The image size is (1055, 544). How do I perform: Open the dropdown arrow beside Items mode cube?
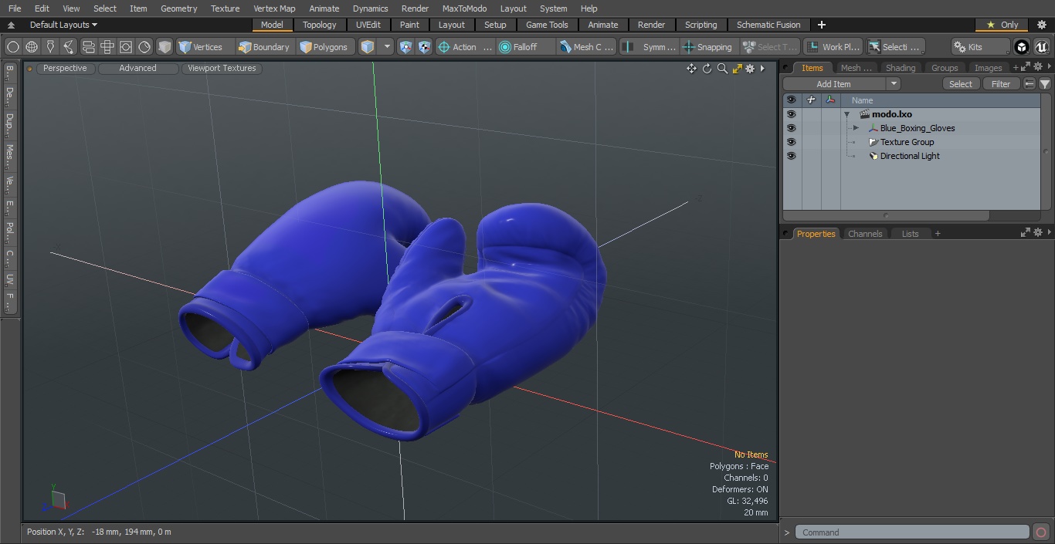[x=387, y=47]
